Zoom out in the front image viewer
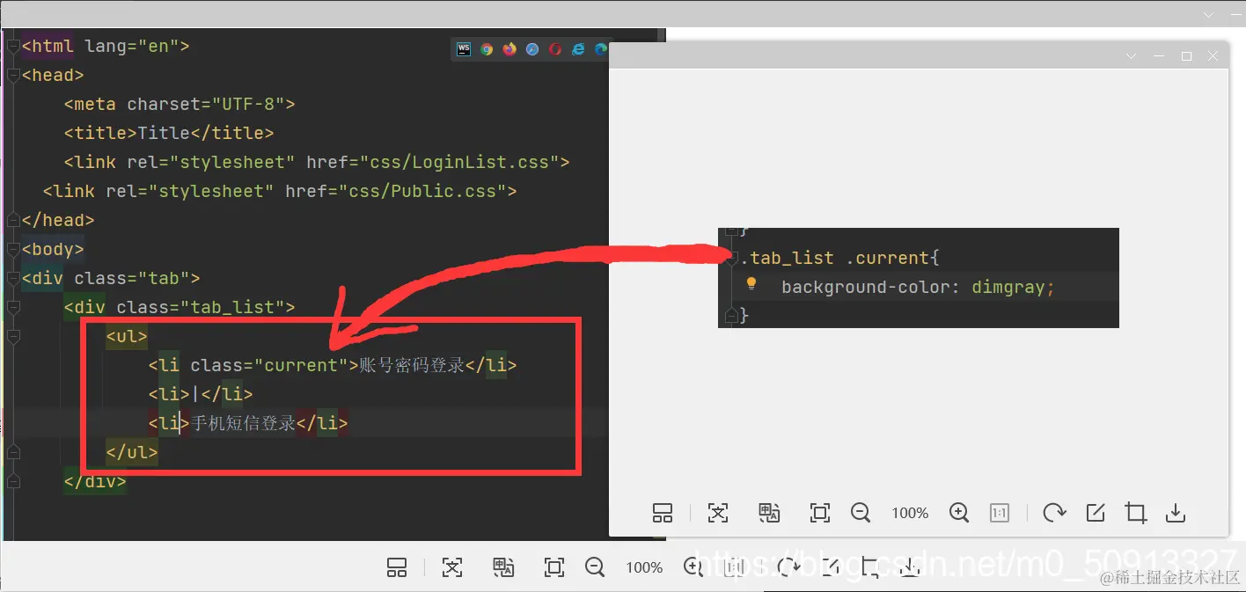The height and width of the screenshot is (592, 1246). (x=861, y=513)
